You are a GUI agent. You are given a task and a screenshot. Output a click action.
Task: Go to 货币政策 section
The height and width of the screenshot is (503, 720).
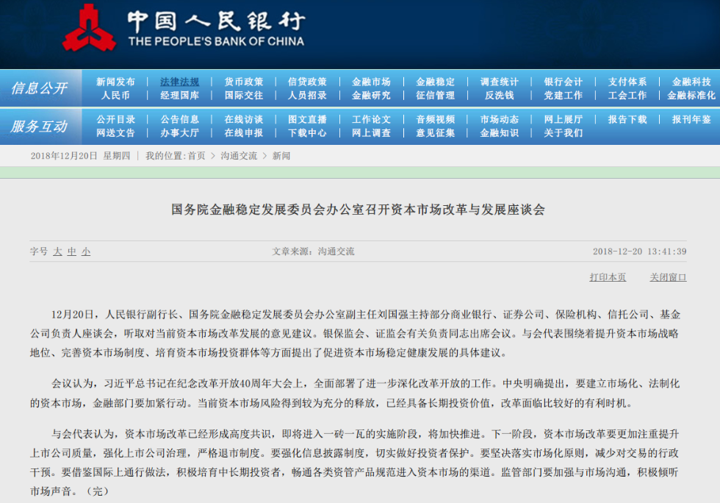click(x=243, y=82)
